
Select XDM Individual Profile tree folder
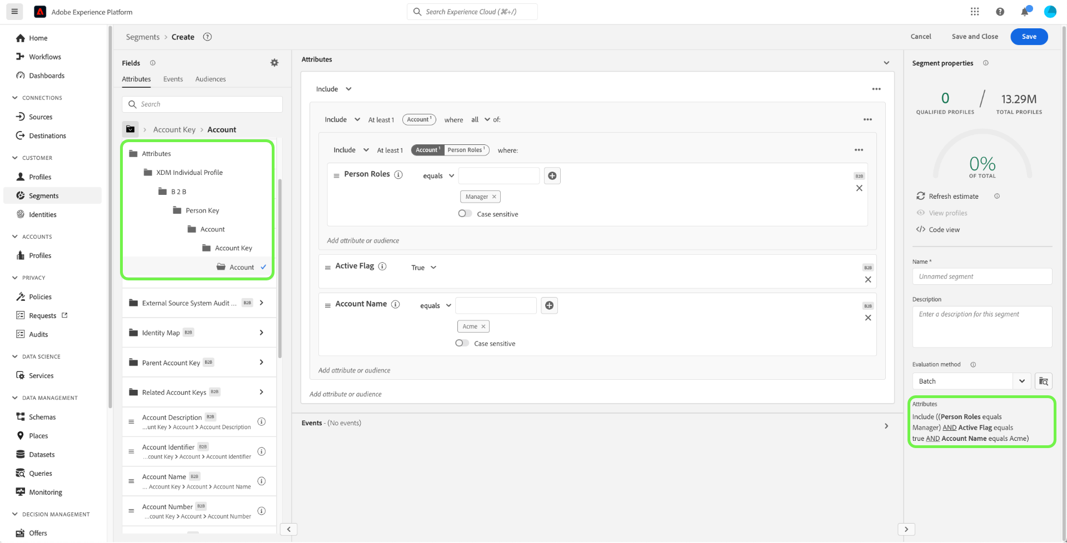coord(190,173)
